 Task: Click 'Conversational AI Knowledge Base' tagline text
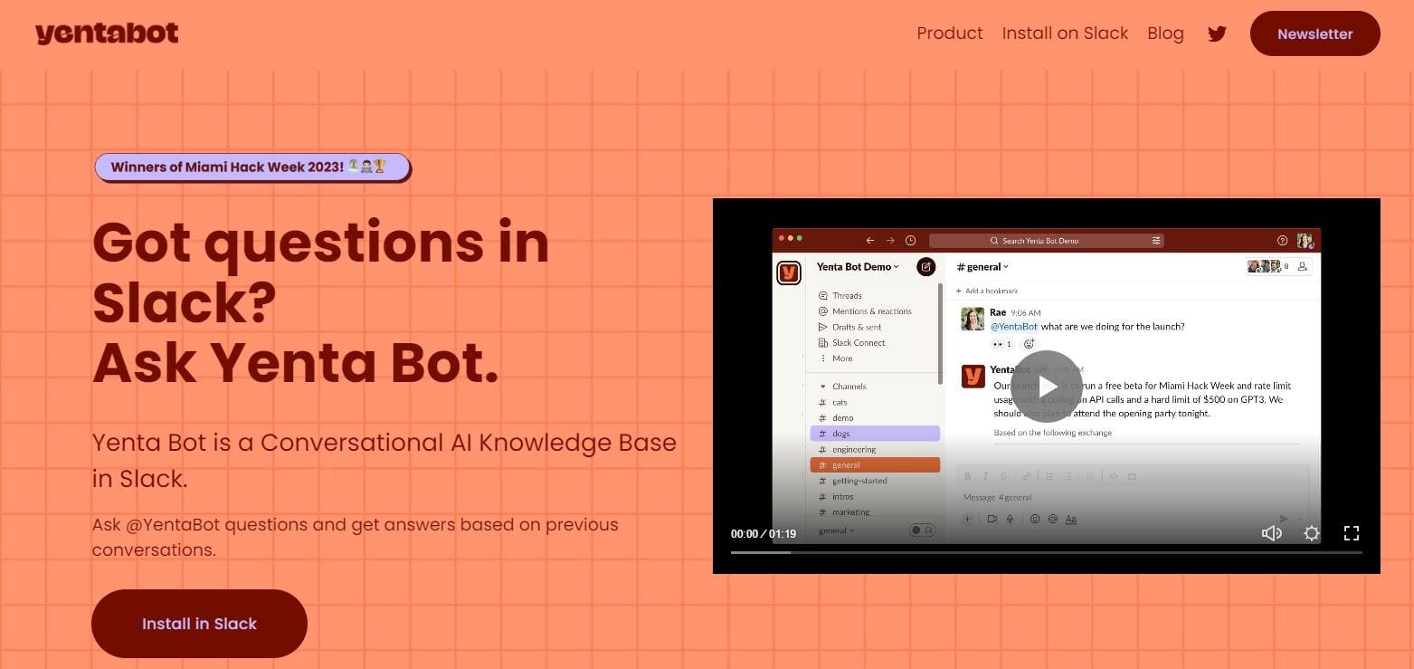click(469, 443)
